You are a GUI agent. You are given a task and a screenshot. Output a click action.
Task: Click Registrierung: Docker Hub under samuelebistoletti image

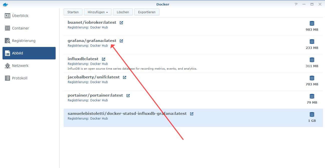(x=88, y=119)
